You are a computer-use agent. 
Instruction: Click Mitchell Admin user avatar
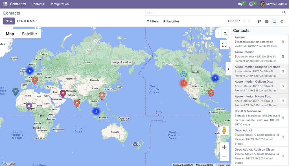pos(263,4)
